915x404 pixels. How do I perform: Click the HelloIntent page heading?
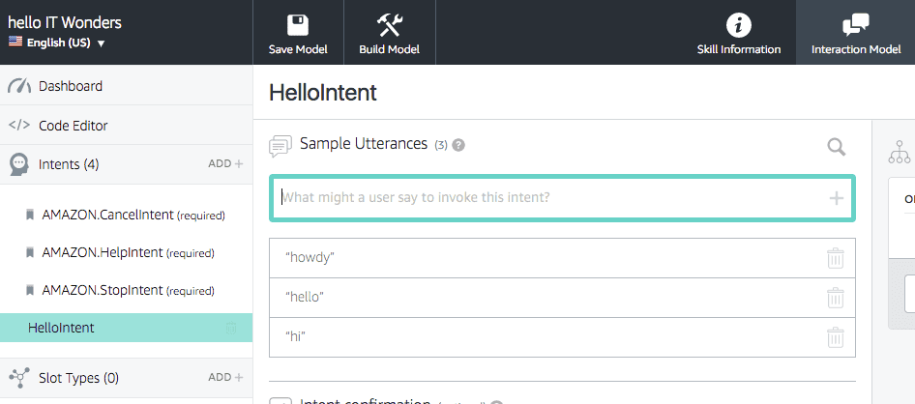(323, 93)
